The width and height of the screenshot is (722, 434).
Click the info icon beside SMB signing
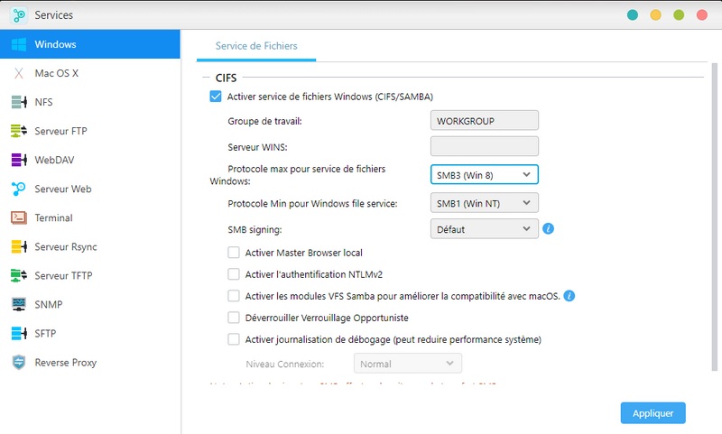(548, 229)
